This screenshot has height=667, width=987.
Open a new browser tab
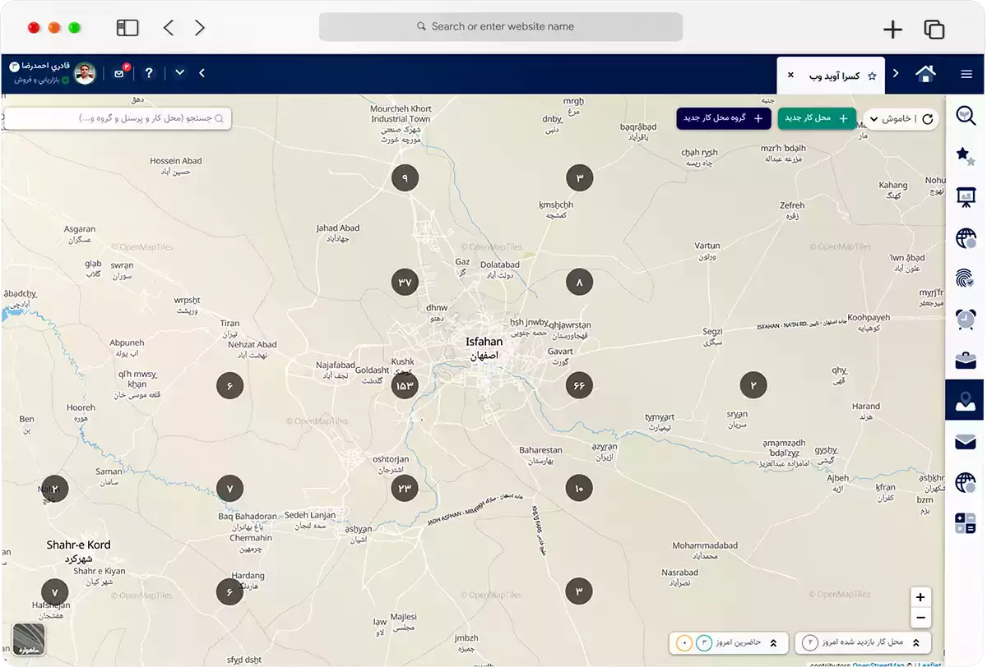click(x=892, y=30)
